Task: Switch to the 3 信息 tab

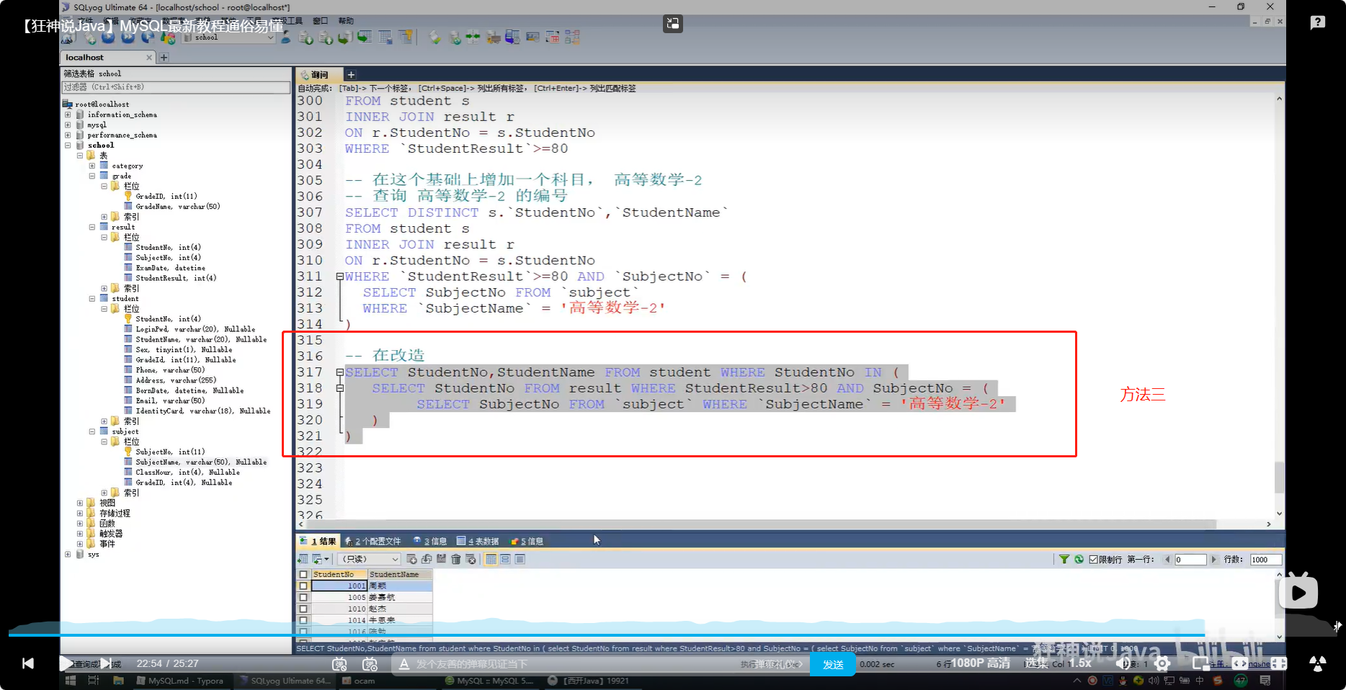Action: click(430, 541)
